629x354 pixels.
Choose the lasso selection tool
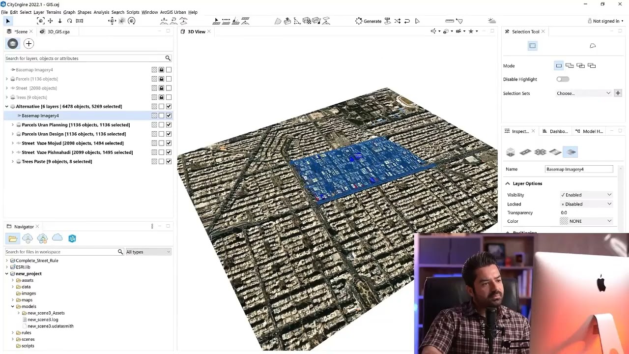(593, 46)
